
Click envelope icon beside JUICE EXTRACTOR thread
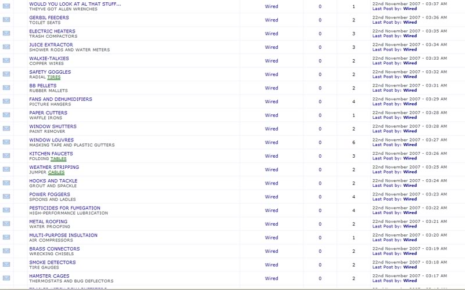[x=6, y=47]
